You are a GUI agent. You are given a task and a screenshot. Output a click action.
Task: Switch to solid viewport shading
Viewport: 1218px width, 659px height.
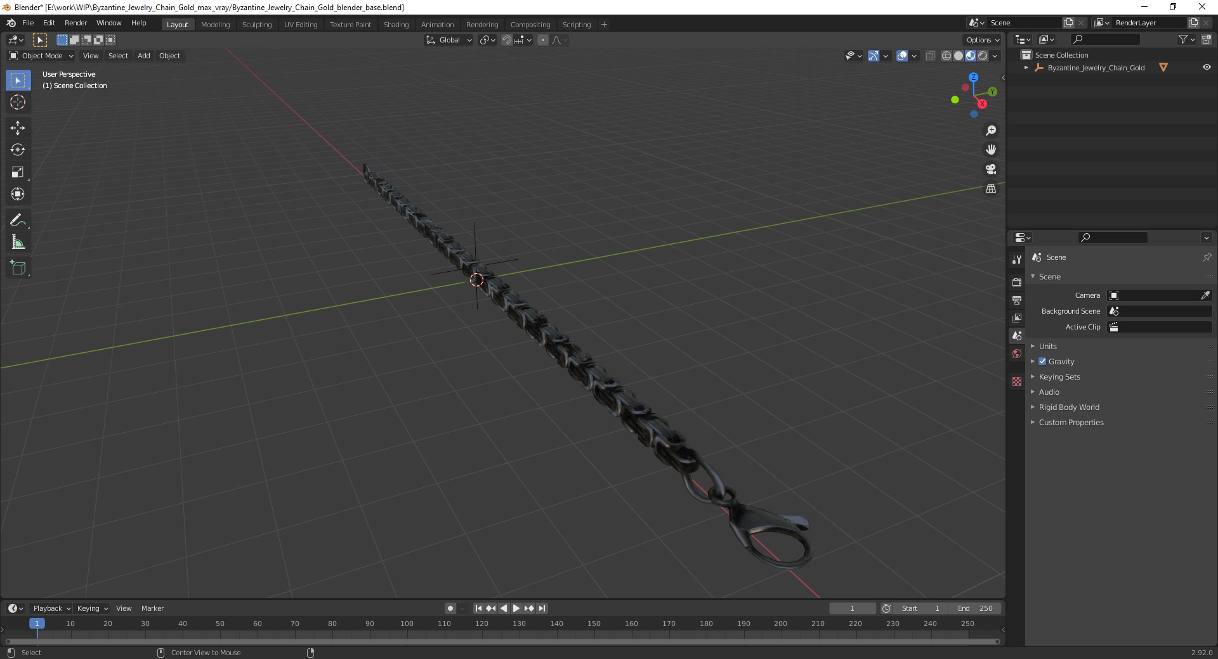(959, 56)
